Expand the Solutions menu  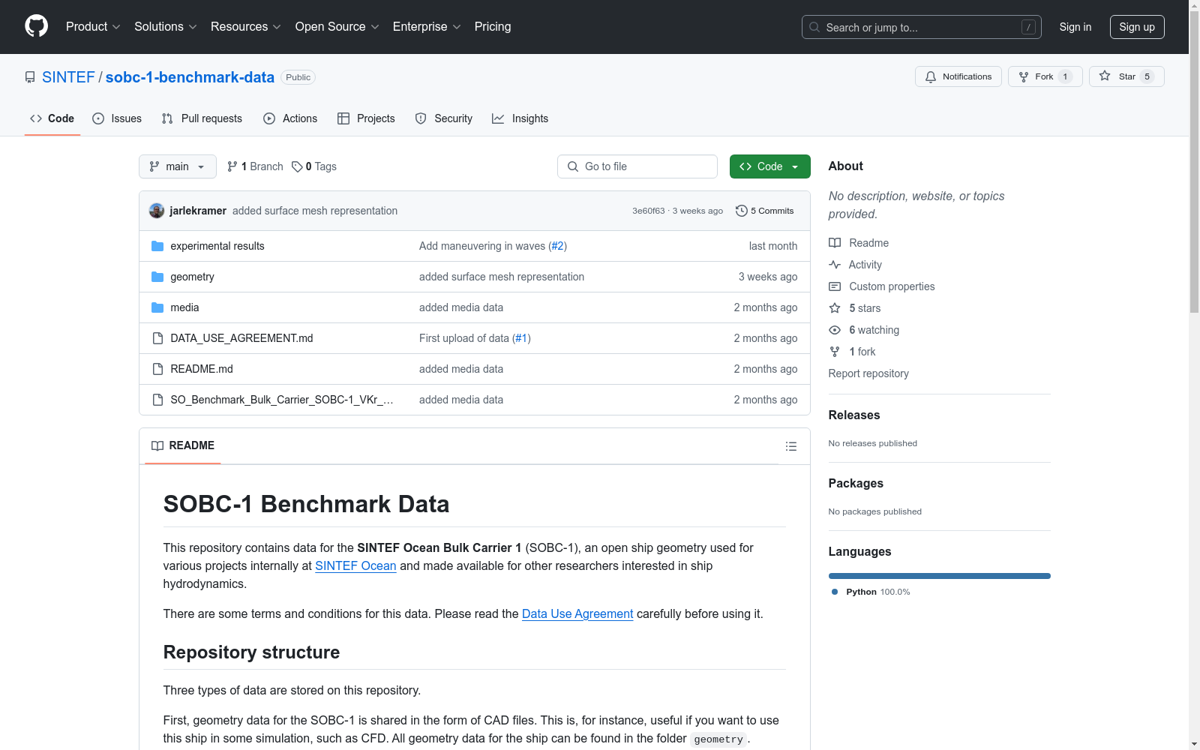166,27
